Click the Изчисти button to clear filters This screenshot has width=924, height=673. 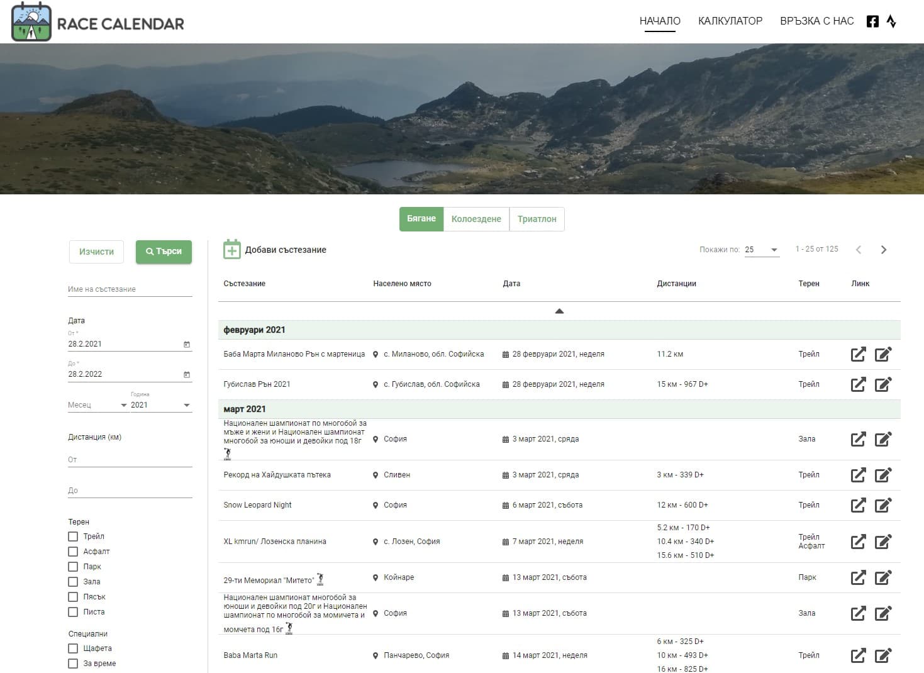[x=96, y=252]
